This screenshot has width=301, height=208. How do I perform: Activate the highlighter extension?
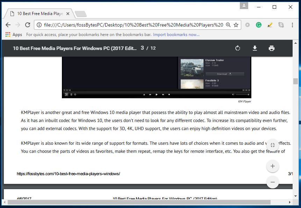pyautogui.click(x=270, y=25)
